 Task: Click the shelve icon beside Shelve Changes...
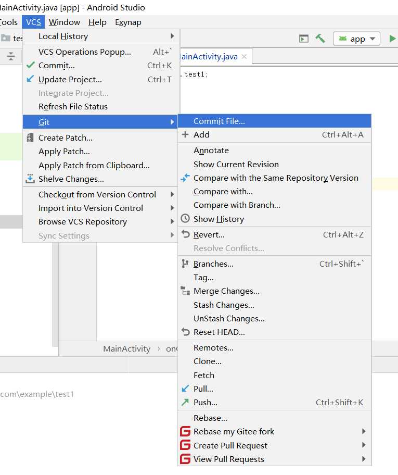pos(30,179)
